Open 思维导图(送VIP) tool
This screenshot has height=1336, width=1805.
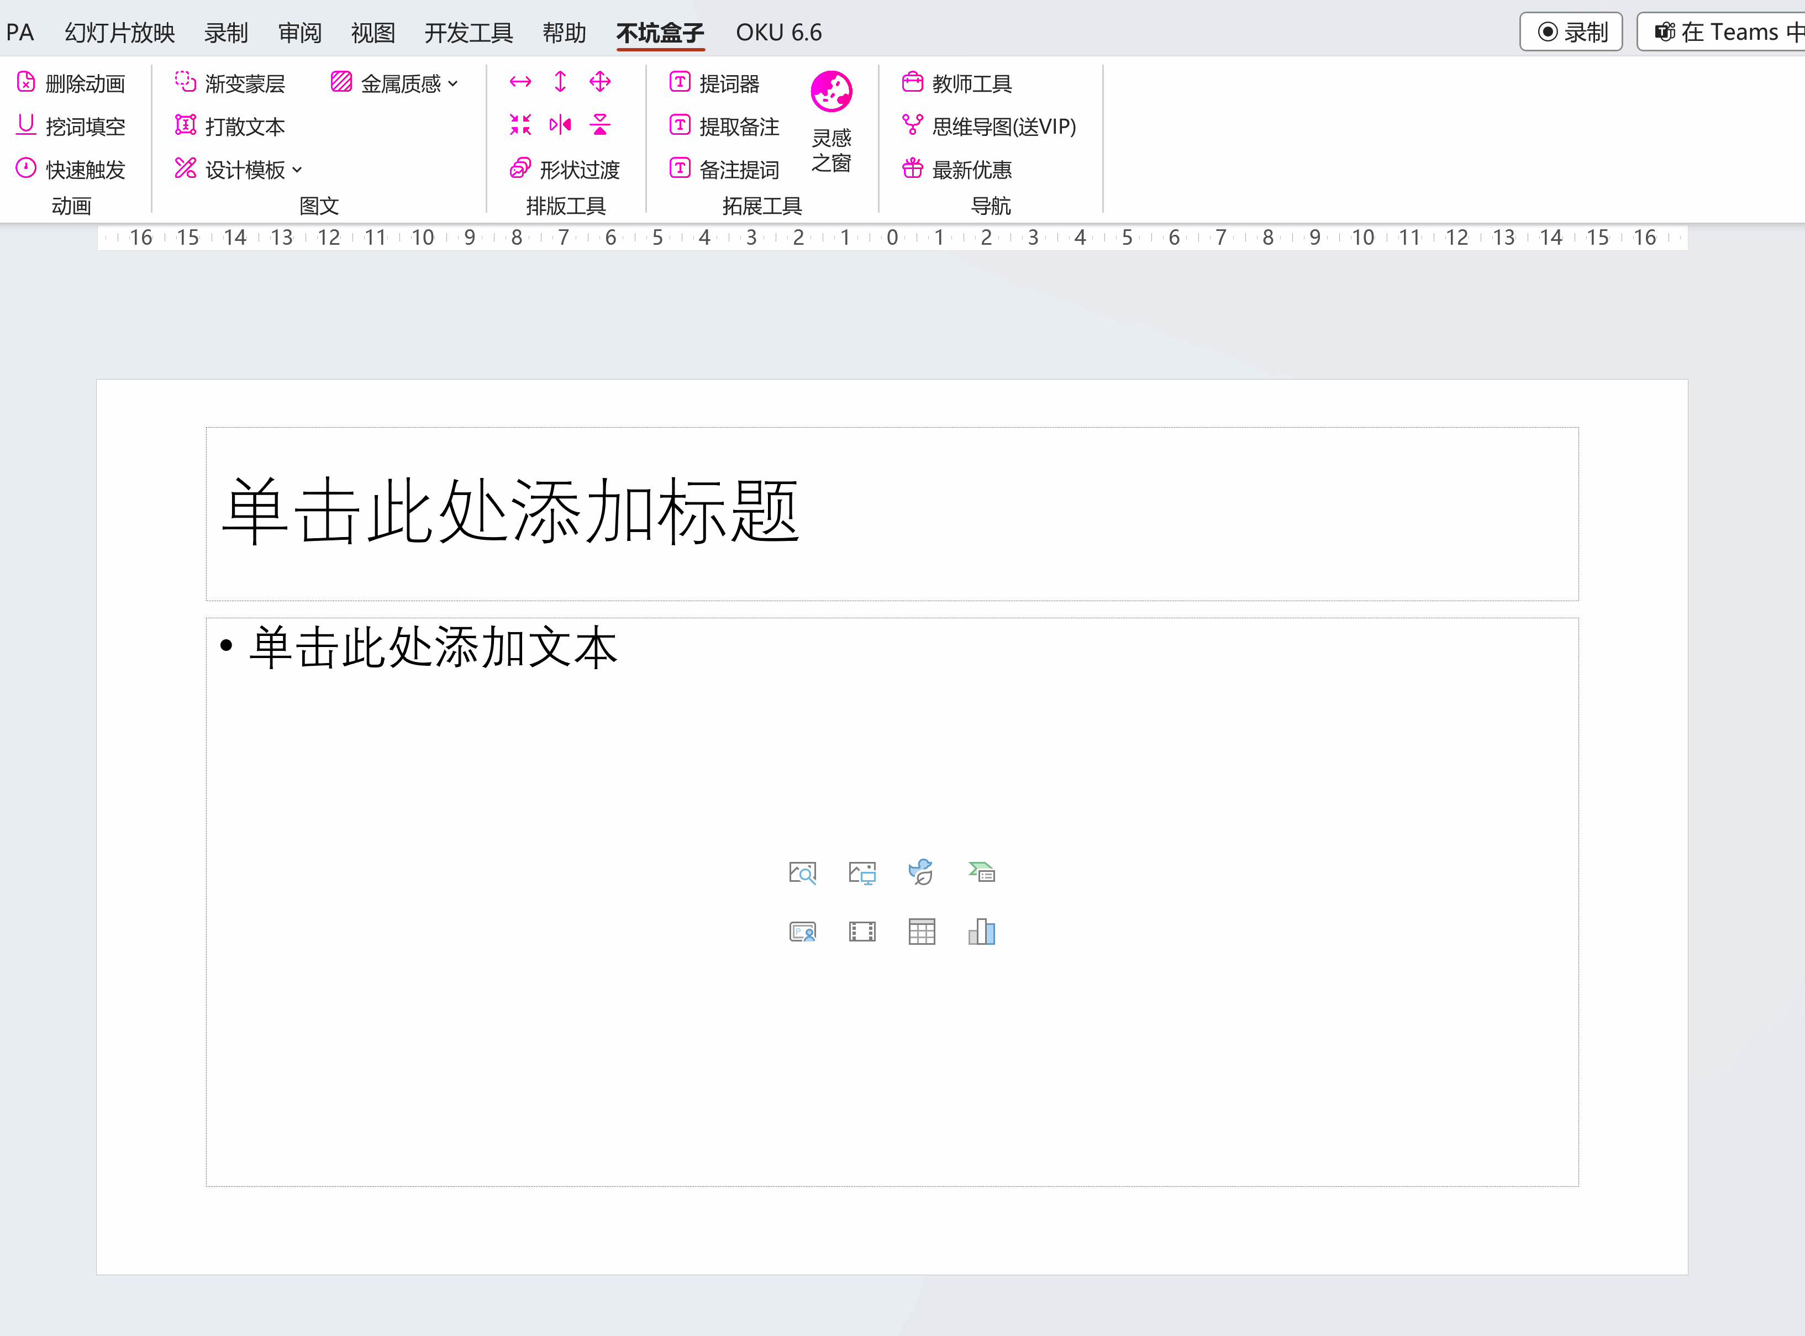pyautogui.click(x=989, y=126)
